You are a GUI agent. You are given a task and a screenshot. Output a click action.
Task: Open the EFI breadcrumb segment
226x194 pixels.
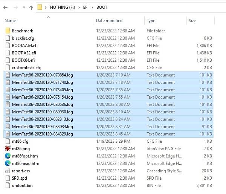coord(86,7)
